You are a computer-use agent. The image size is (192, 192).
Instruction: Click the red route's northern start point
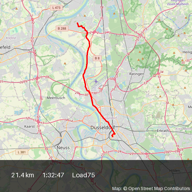click(77, 23)
